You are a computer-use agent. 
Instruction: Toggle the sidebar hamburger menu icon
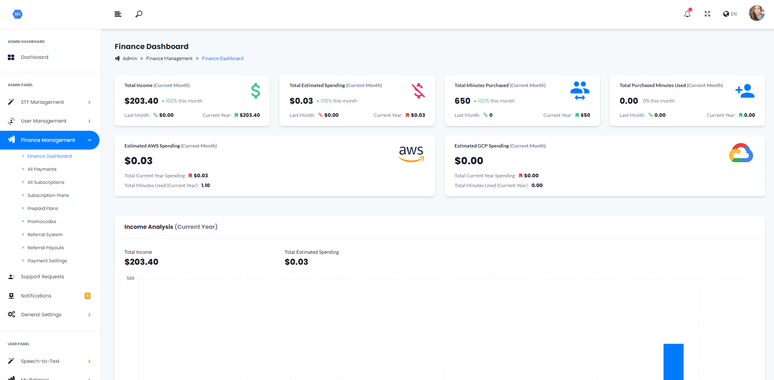118,14
